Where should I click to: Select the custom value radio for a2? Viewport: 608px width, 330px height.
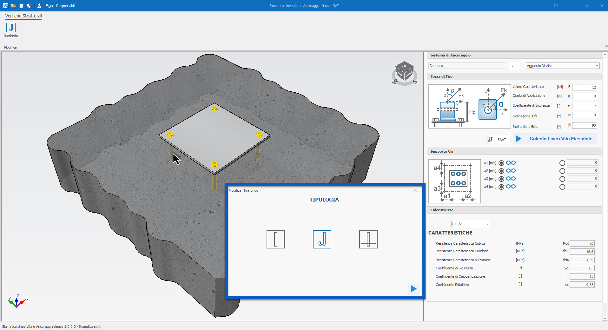(562, 171)
